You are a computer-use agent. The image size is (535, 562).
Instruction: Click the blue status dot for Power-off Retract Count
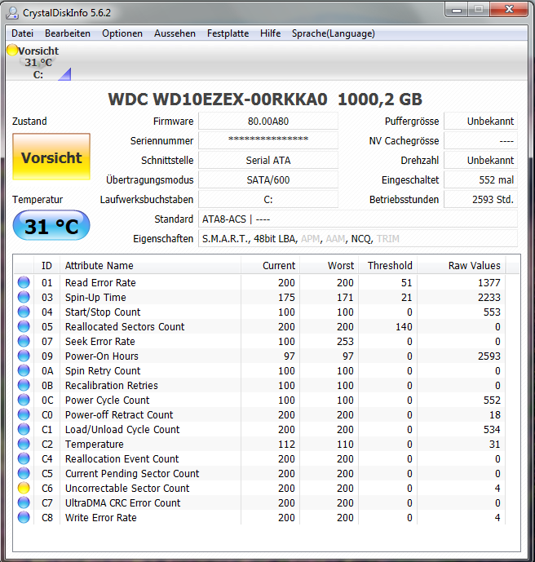click(24, 414)
